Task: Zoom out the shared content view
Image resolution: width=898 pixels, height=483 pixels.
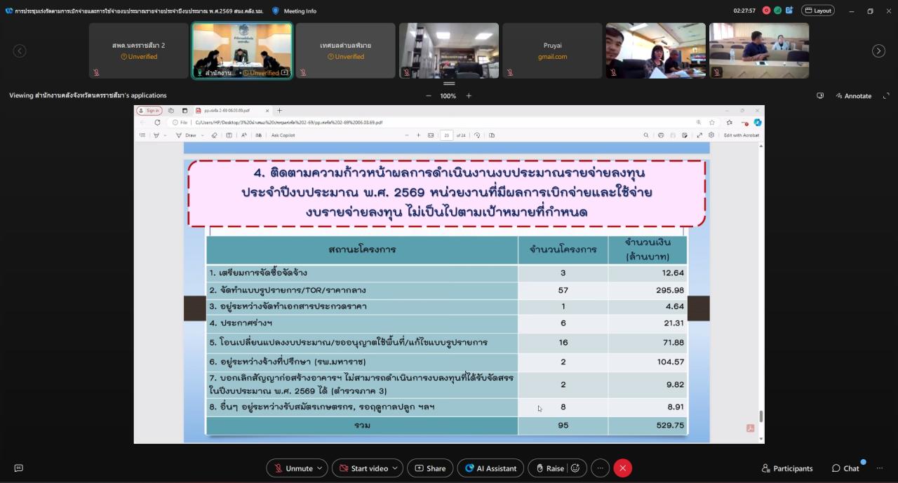Action: [429, 96]
